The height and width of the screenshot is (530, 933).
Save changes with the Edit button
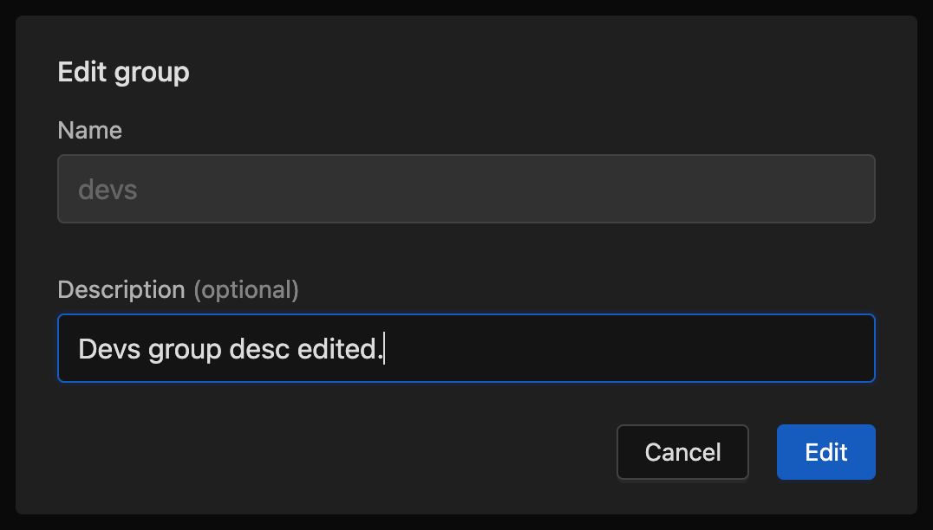[825, 452]
